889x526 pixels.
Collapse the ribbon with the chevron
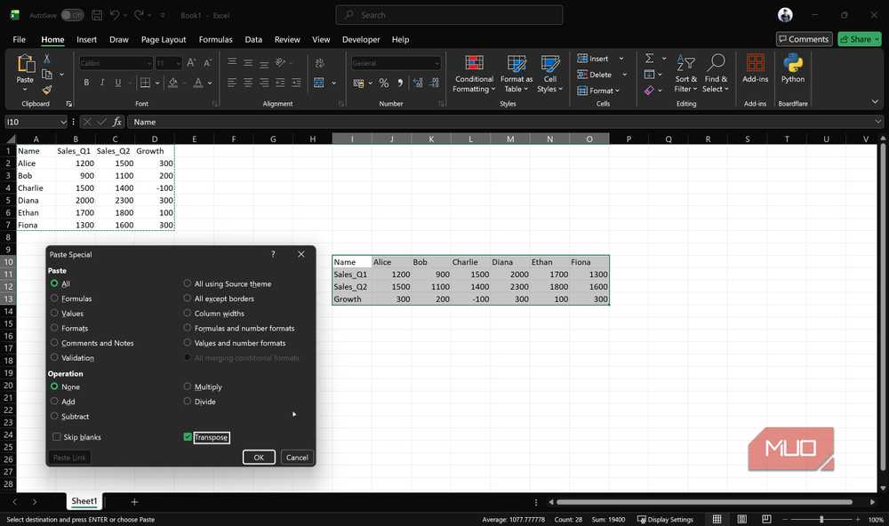[875, 102]
